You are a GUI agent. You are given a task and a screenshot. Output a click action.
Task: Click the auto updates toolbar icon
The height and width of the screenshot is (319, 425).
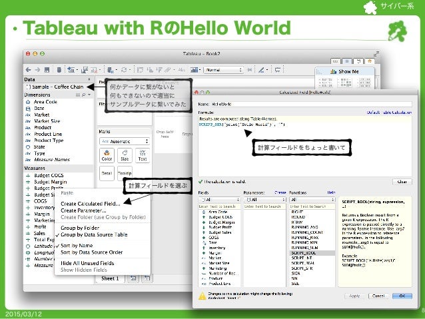pyautogui.click(x=111, y=70)
